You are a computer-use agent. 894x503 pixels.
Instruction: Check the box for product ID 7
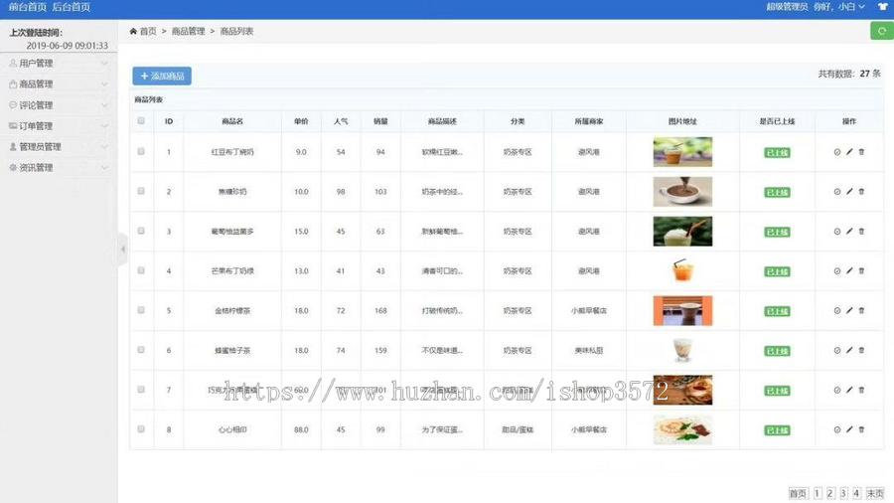point(141,390)
